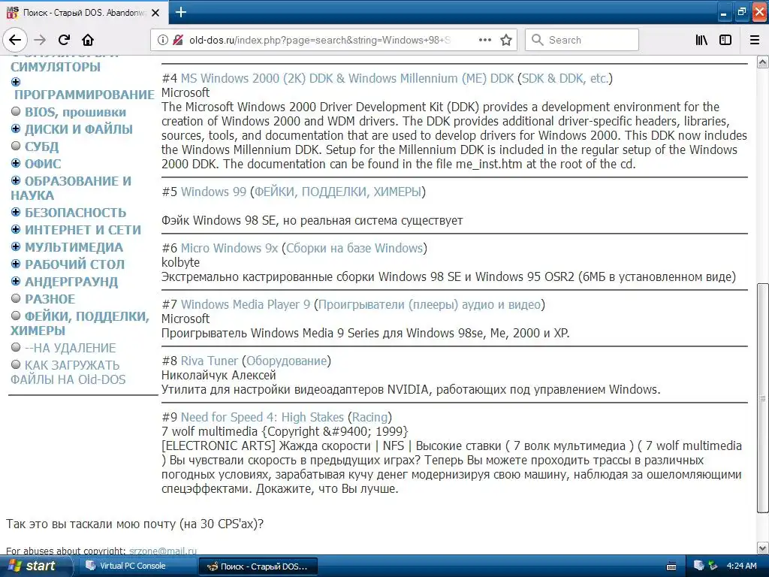
Task: Click the network computers tray icon
Action: (699, 566)
